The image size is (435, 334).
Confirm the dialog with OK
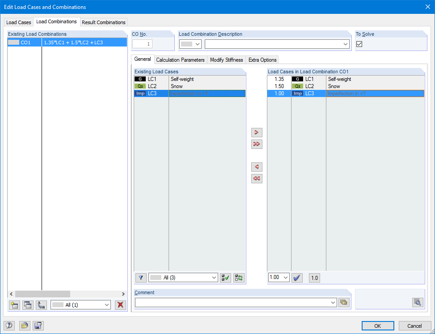pyautogui.click(x=377, y=326)
